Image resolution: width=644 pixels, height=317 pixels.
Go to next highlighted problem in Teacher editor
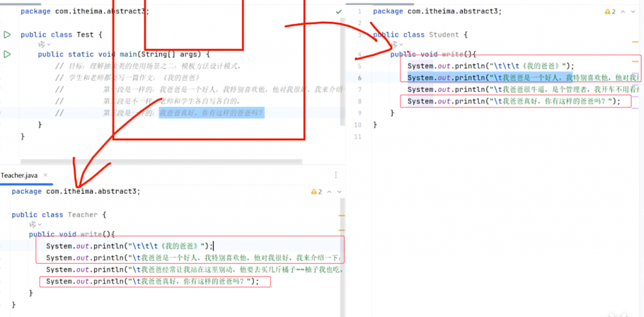[x=339, y=191]
